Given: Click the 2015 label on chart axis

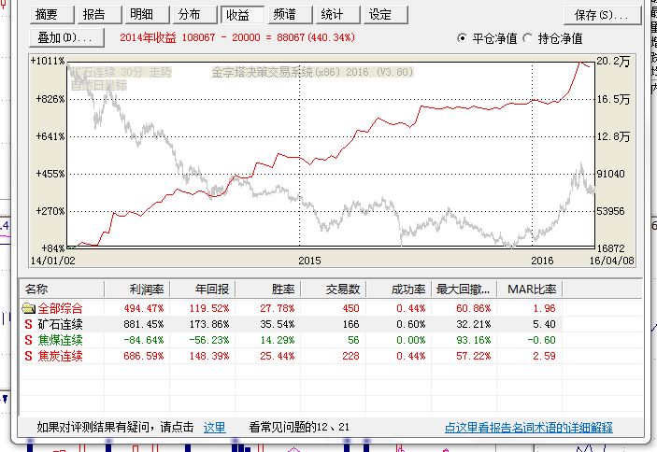Looking at the screenshot, I should (x=309, y=261).
